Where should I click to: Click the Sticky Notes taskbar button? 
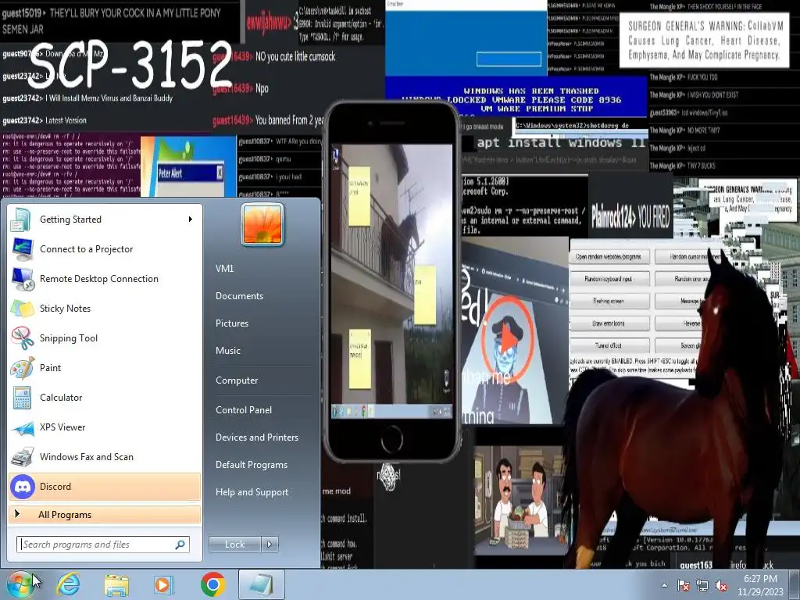point(261,584)
